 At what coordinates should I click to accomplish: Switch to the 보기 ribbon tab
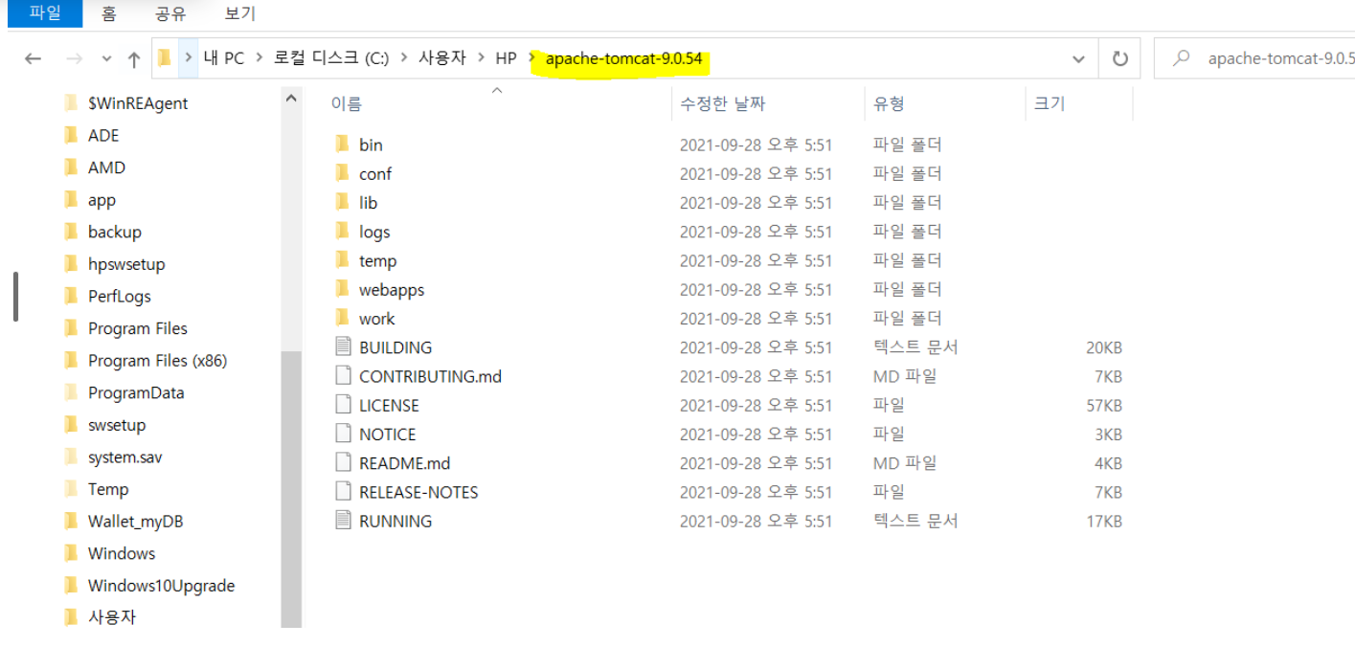click(x=239, y=13)
